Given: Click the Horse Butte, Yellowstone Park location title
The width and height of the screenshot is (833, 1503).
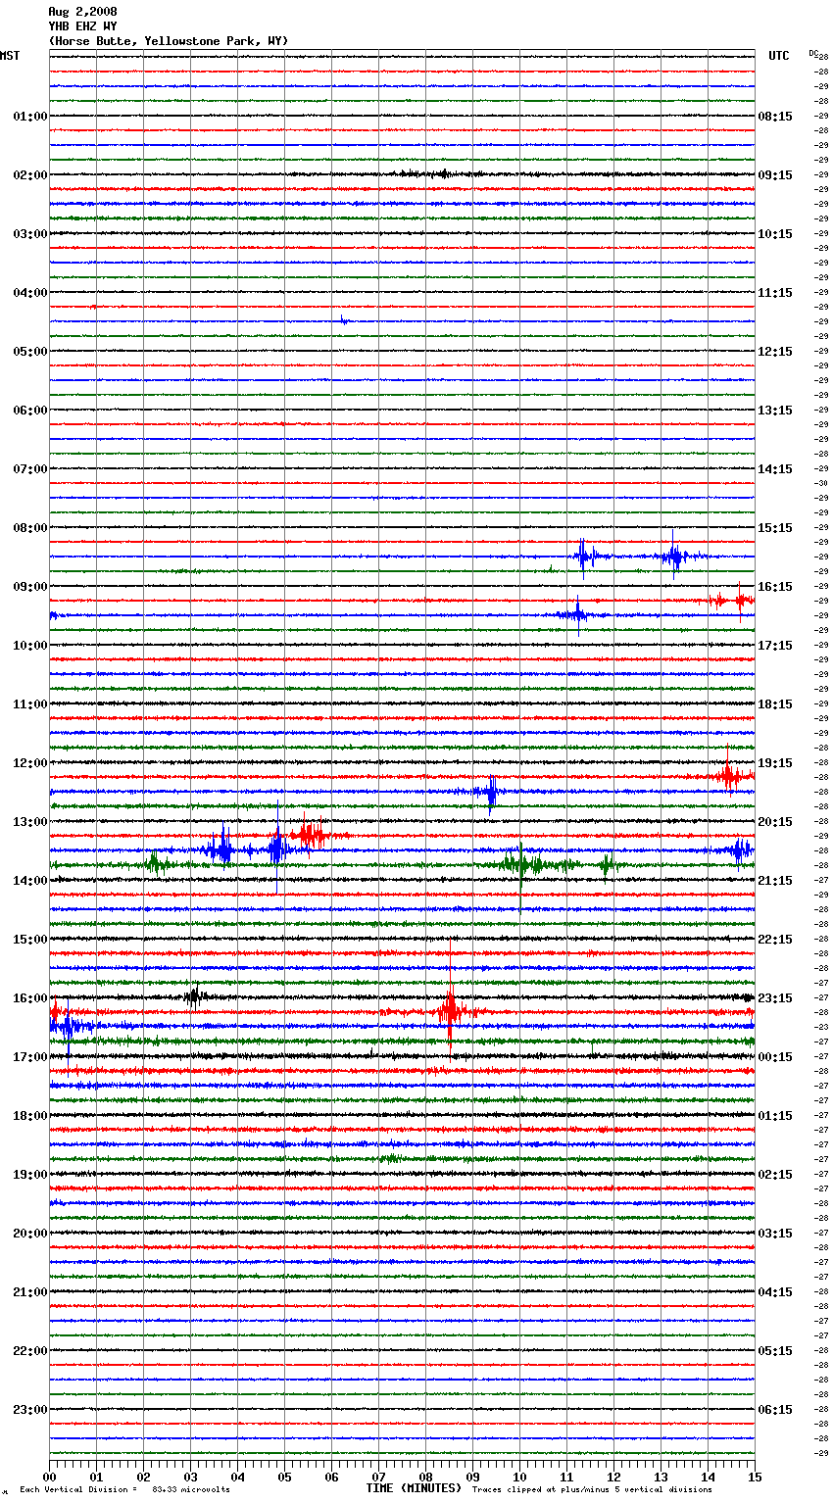Looking at the screenshot, I should (x=168, y=41).
